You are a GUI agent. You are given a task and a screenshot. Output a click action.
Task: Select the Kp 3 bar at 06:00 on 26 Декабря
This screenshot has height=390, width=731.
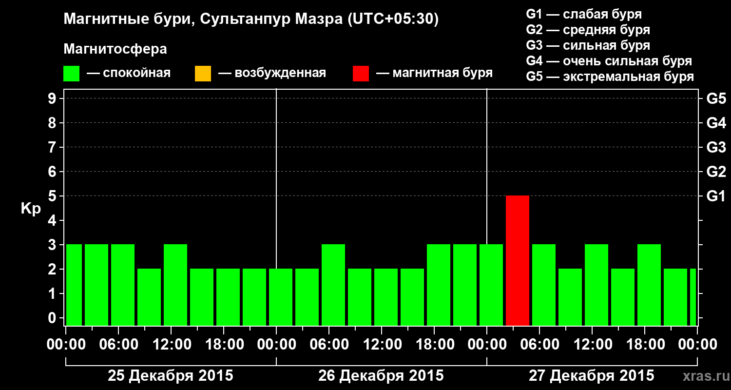[333, 285]
